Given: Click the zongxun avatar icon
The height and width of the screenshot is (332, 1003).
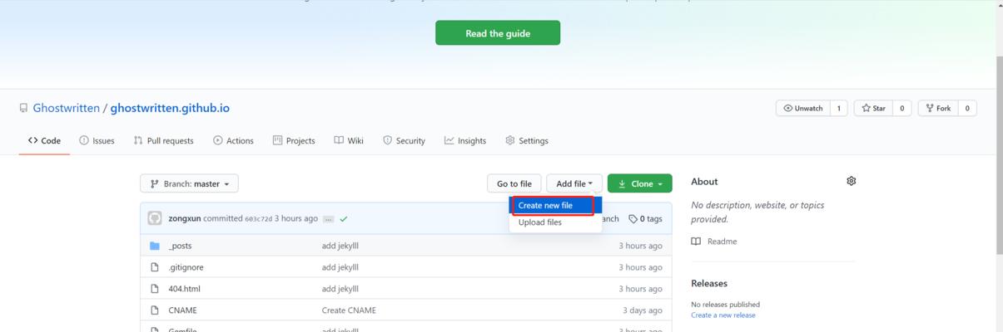Looking at the screenshot, I should (x=155, y=218).
